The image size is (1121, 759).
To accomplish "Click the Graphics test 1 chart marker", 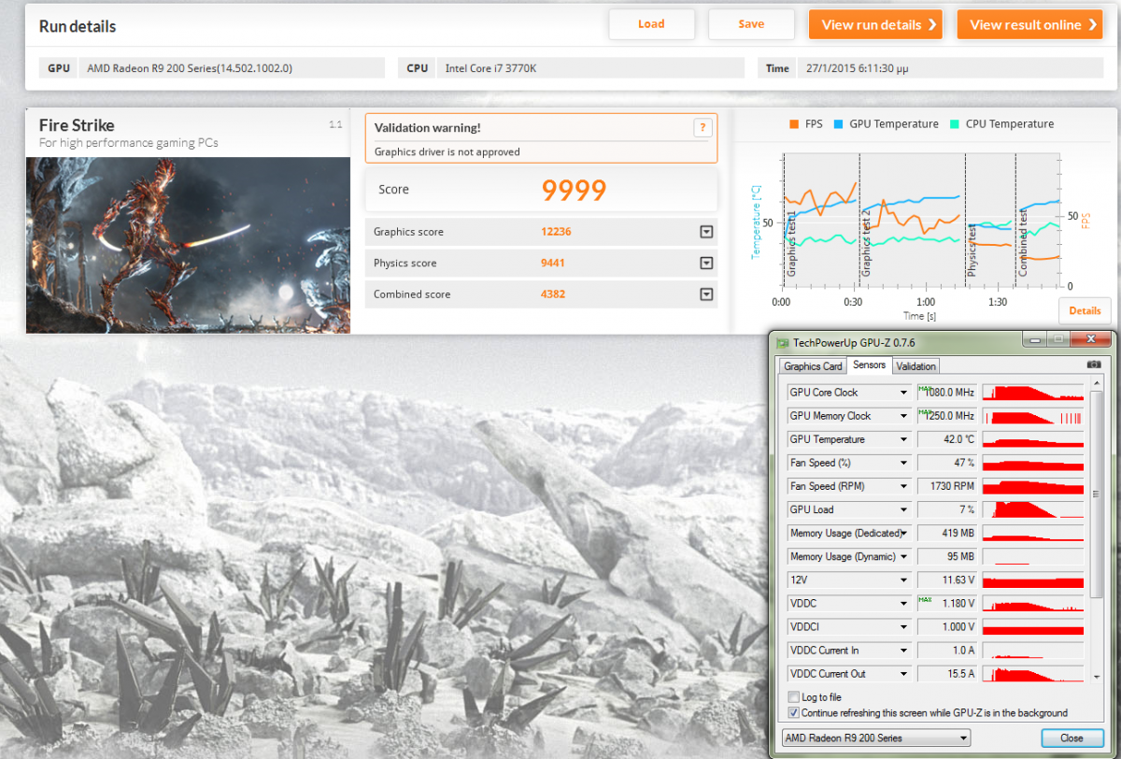I will 791,243.
